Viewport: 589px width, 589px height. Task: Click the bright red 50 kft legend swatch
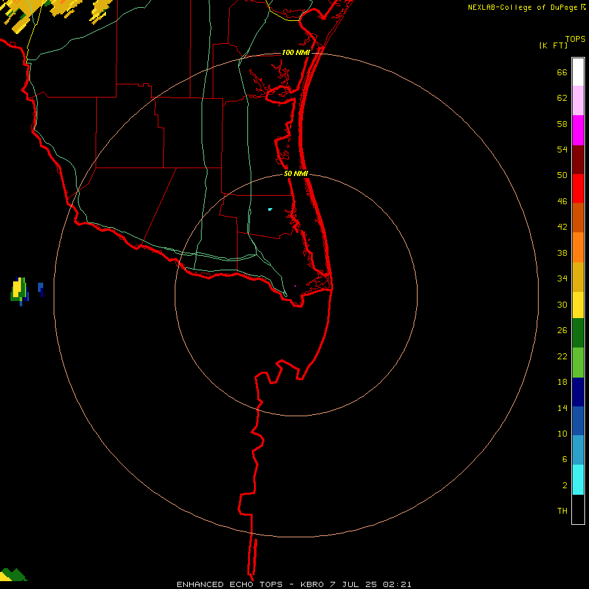(x=578, y=188)
